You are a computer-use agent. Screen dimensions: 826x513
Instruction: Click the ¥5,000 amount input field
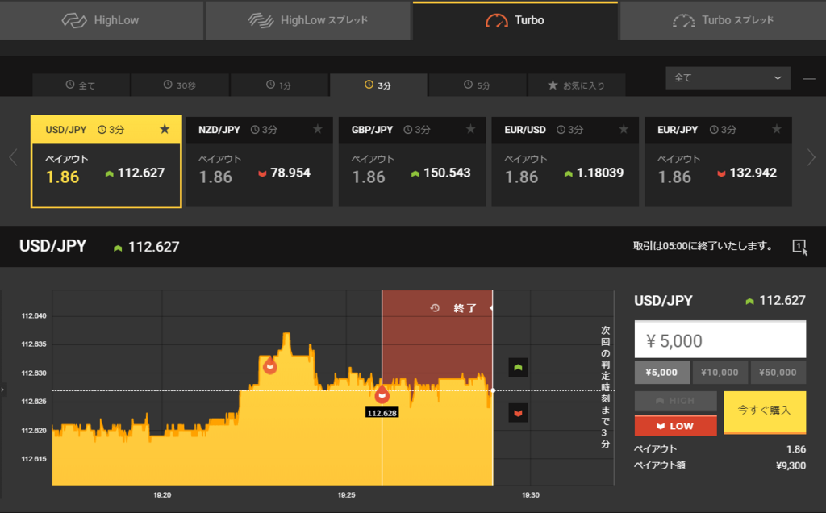point(720,339)
